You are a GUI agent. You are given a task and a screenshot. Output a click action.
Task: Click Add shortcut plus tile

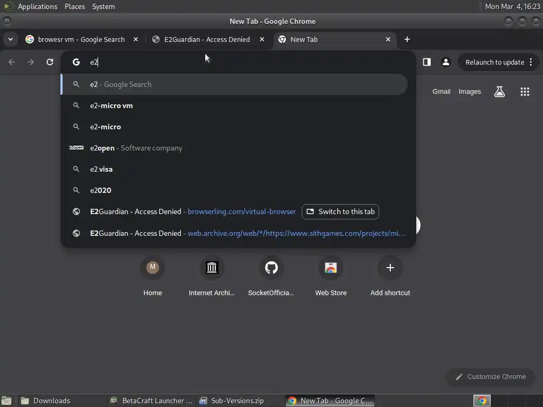390,277
